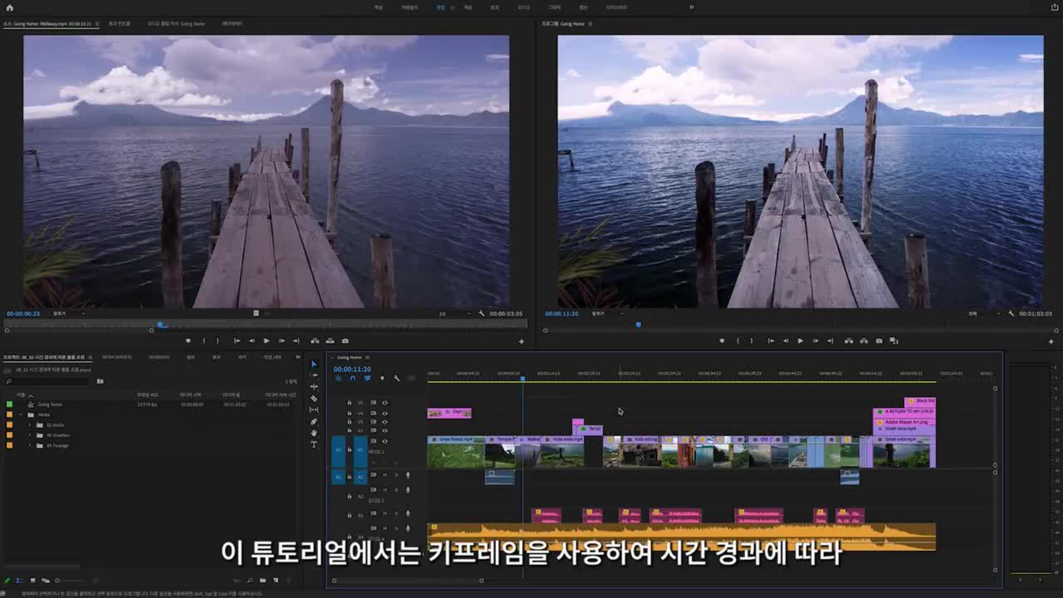1063x598 pixels.
Task: Play the Source monitor clip
Action: [266, 341]
